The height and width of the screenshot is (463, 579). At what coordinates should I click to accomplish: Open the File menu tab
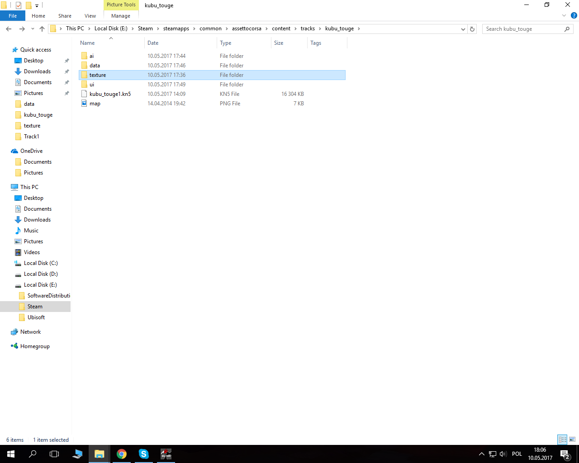click(x=13, y=16)
